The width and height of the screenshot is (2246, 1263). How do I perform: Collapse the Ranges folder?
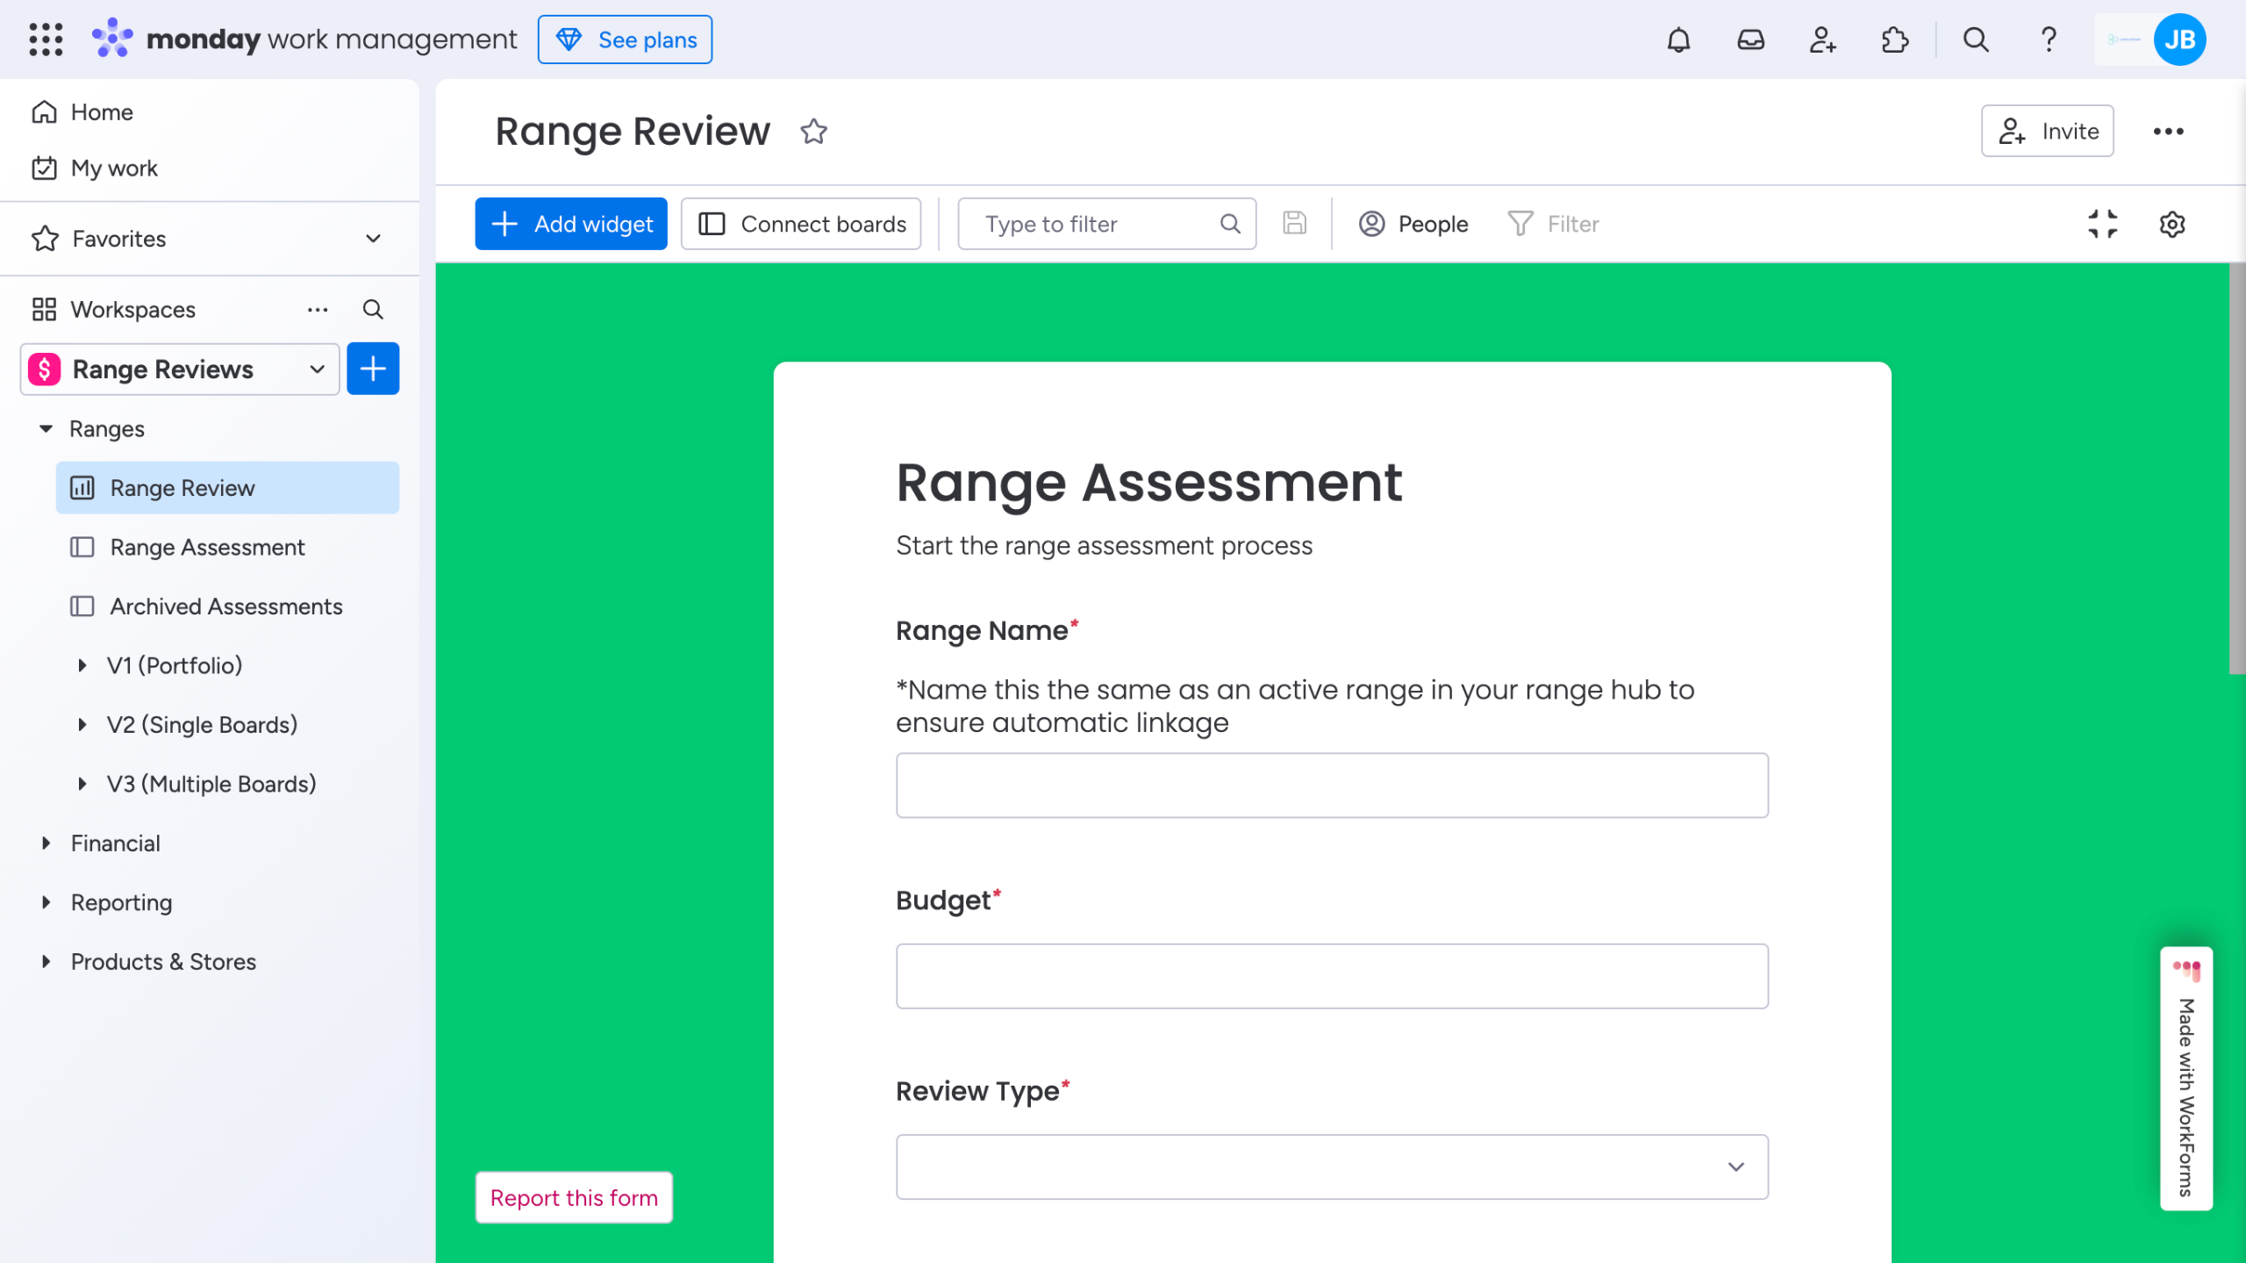pyautogui.click(x=46, y=429)
